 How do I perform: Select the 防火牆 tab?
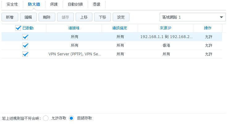point(34,4)
